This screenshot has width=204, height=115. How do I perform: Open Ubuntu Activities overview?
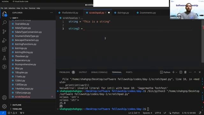[x=5, y=1]
